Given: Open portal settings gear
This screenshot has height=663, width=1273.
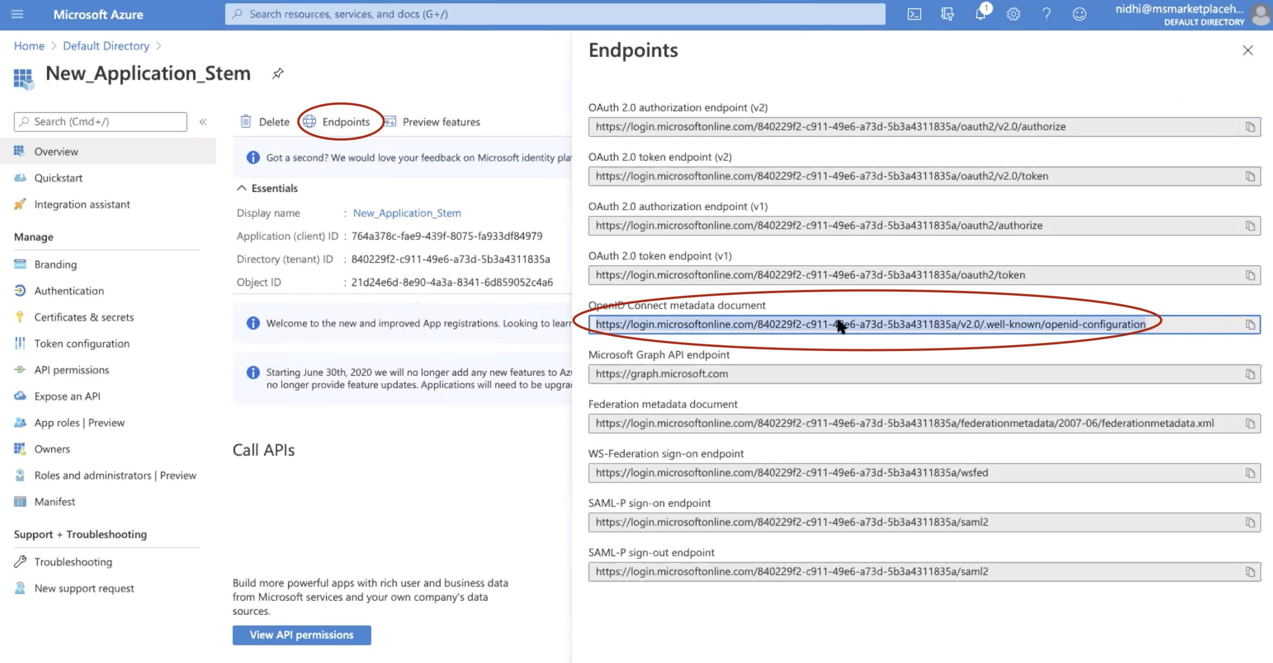Looking at the screenshot, I should tap(1014, 14).
